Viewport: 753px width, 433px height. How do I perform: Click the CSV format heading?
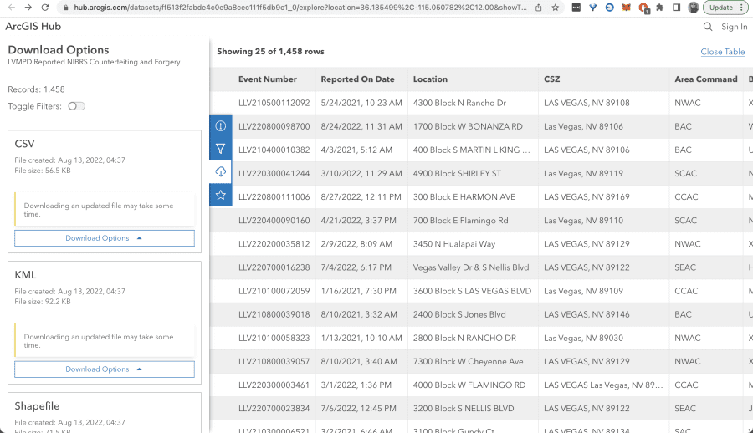coord(24,144)
